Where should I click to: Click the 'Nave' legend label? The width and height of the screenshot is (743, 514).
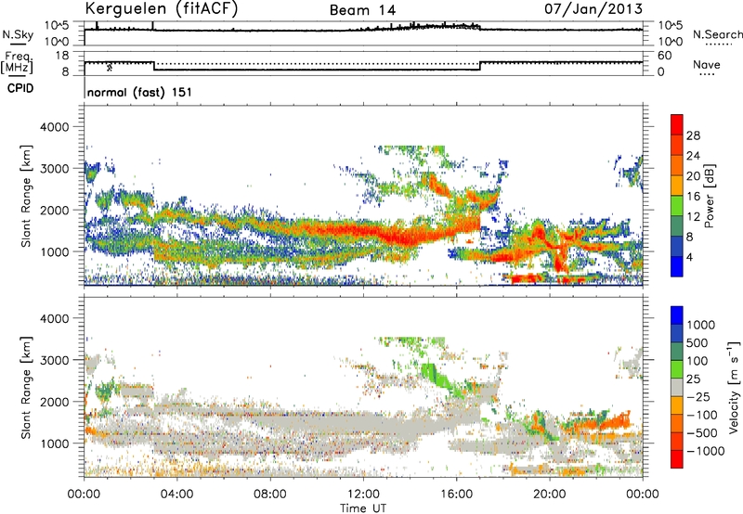pos(706,65)
